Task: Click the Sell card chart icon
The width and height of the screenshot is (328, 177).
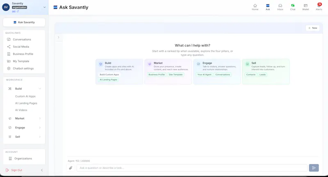Action: (x=247, y=64)
